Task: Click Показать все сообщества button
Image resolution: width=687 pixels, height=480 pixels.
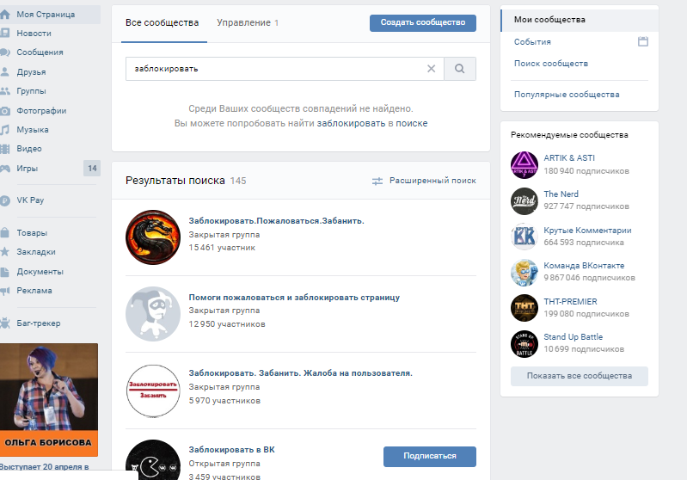Action: (580, 376)
